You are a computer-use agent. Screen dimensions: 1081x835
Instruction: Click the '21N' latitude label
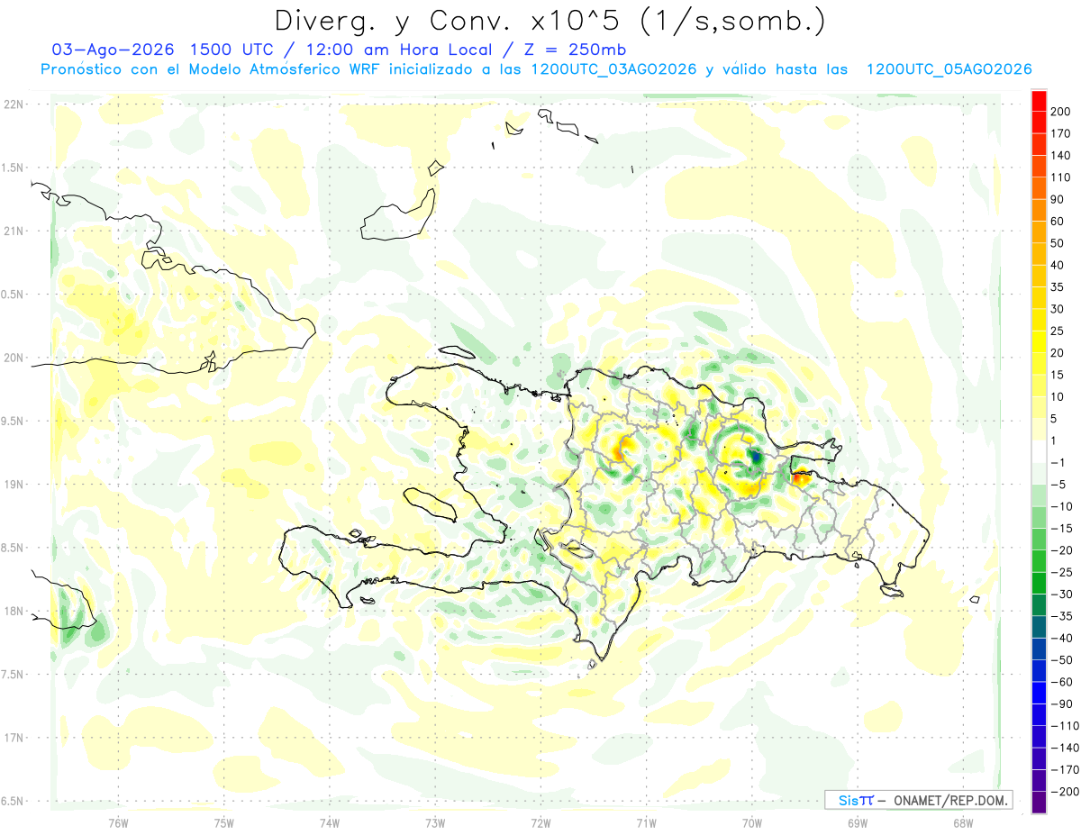tap(13, 231)
